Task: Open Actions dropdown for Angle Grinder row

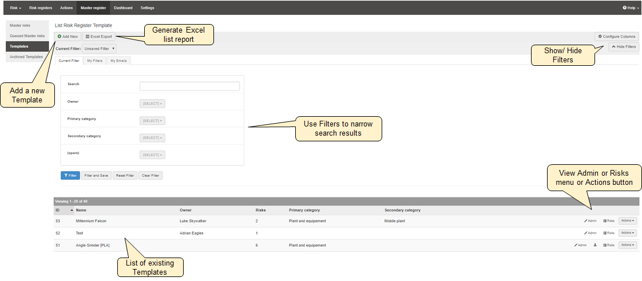Action: coord(628,245)
